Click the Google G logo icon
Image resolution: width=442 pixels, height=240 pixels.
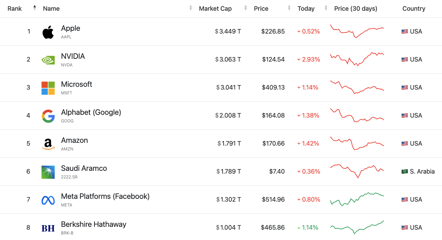[48, 116]
